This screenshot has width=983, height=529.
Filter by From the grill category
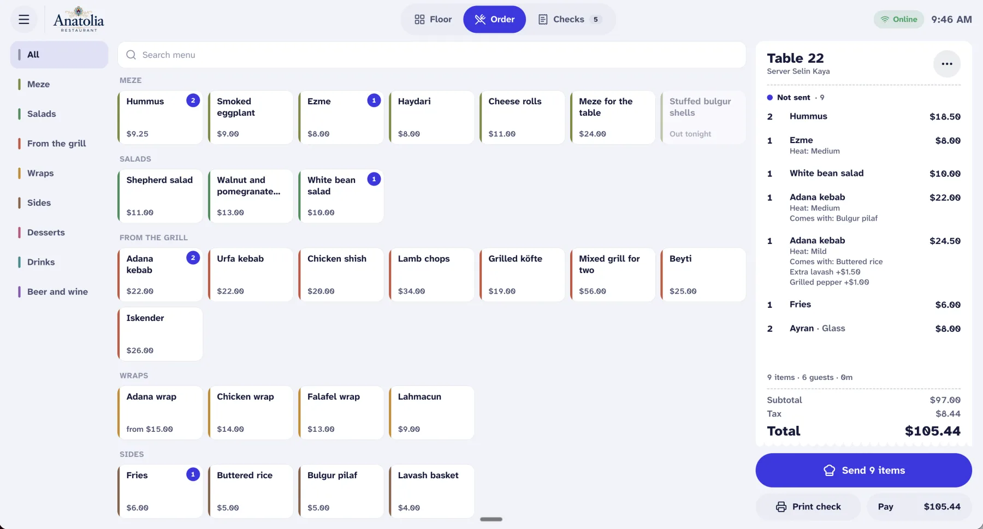[x=59, y=144]
